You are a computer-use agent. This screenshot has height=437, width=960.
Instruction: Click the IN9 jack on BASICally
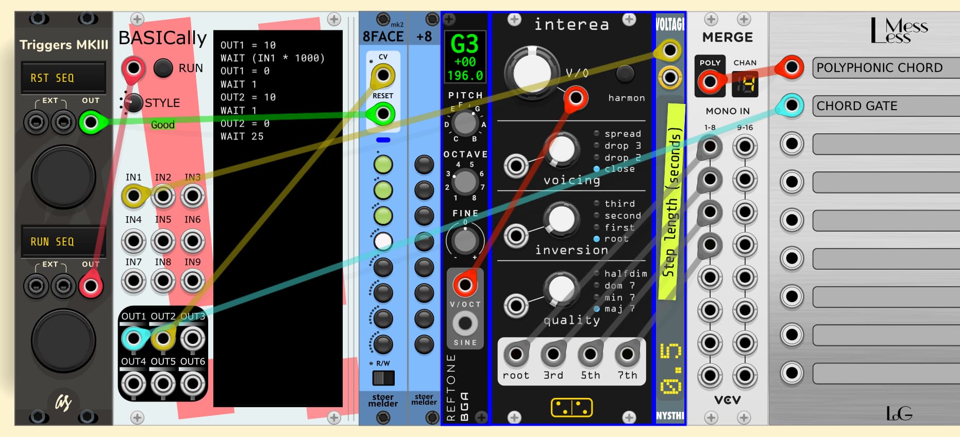[192, 281]
